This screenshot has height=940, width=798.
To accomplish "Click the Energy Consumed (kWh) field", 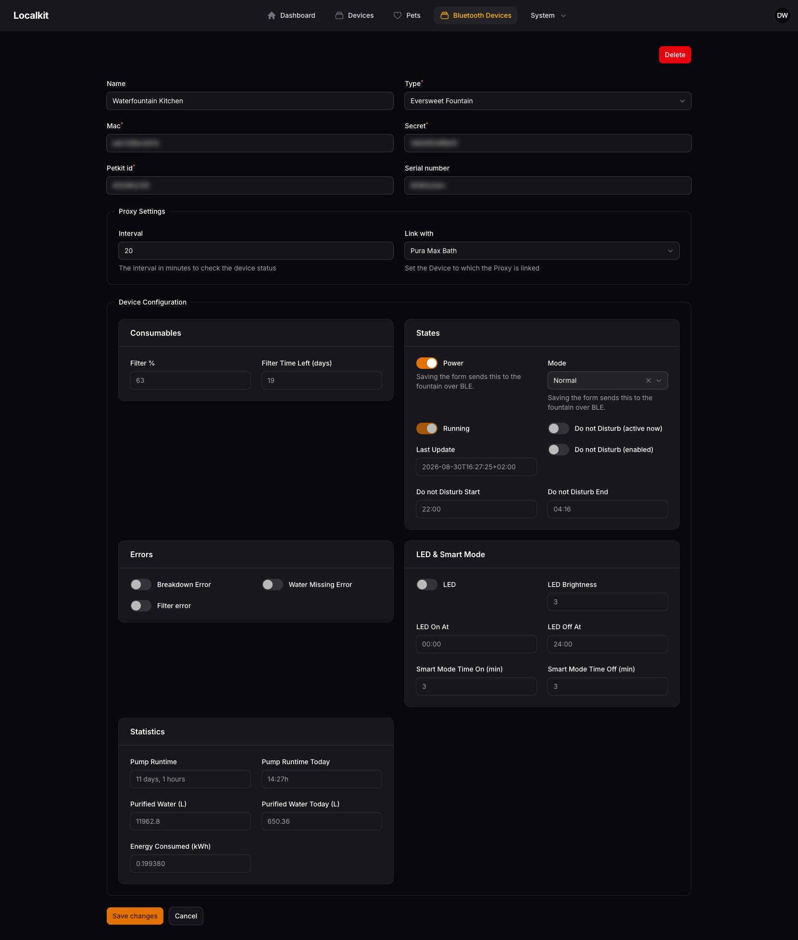I will tap(190, 864).
